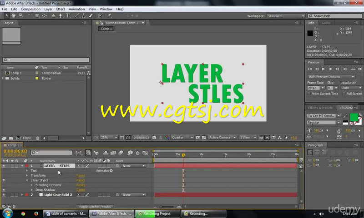Select the Selection arrow tool

[6, 15]
